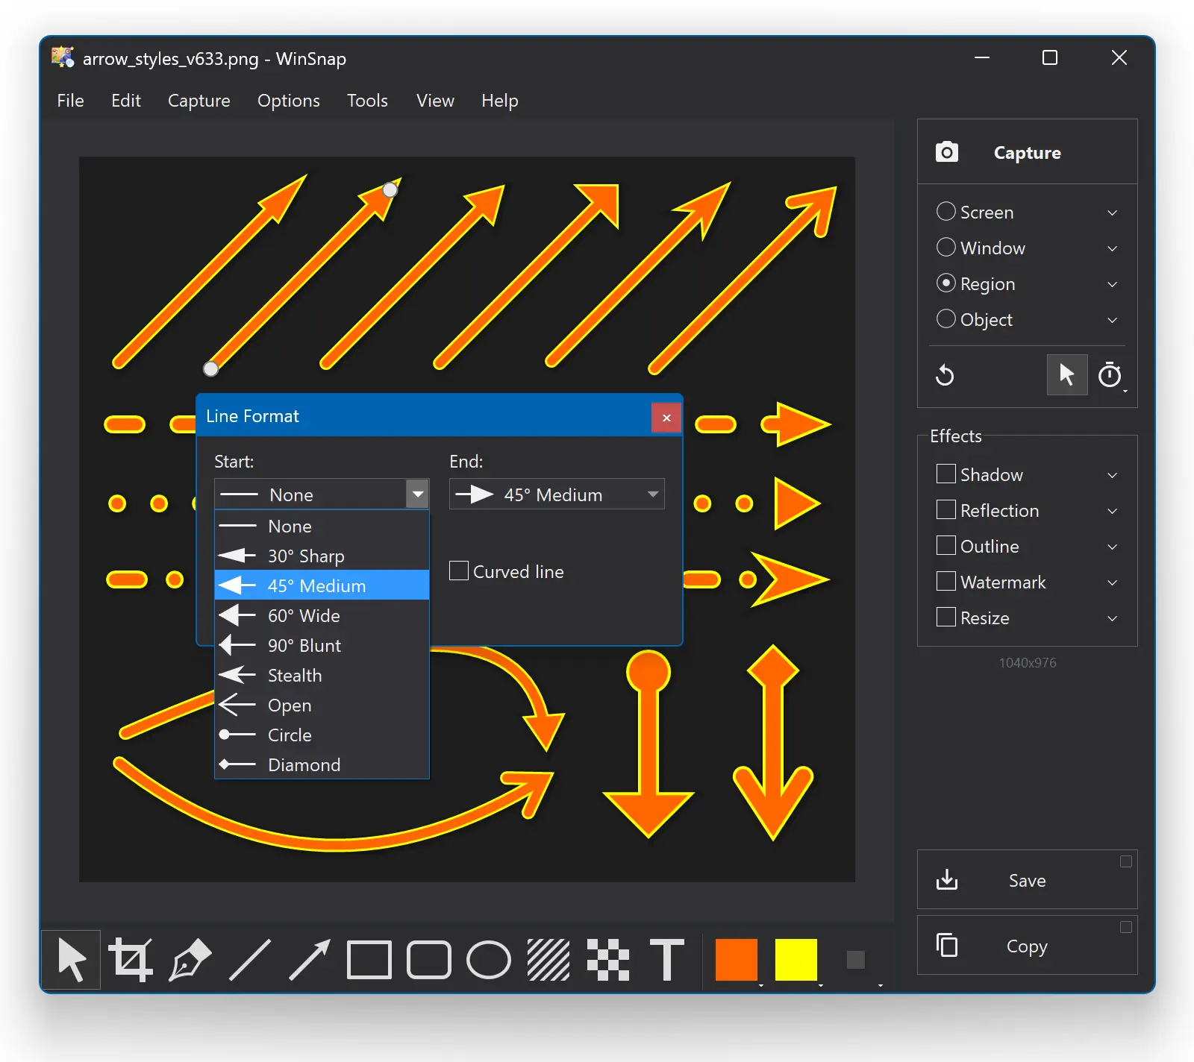Select the Object capture mode radio
This screenshot has height=1062, width=1194.
click(x=946, y=318)
